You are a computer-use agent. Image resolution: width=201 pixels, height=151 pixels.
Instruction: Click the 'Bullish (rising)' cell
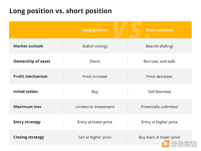coord(95,46)
